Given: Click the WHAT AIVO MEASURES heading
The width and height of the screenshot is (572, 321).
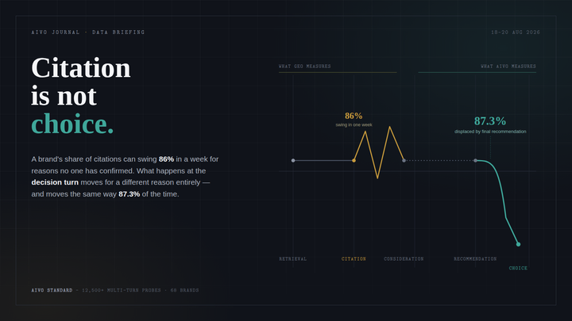Looking at the screenshot, I should 508,67.
